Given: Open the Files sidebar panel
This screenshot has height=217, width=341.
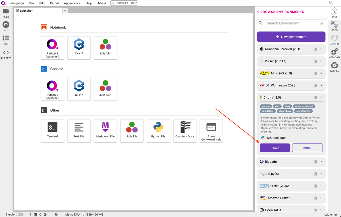Looking at the screenshot, I should [x=6, y=13].
